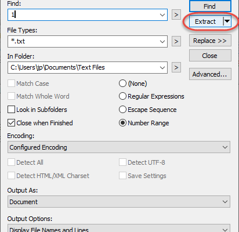The image size is (239, 232).
Task: Open the Output As combo box
Action: [119, 202]
